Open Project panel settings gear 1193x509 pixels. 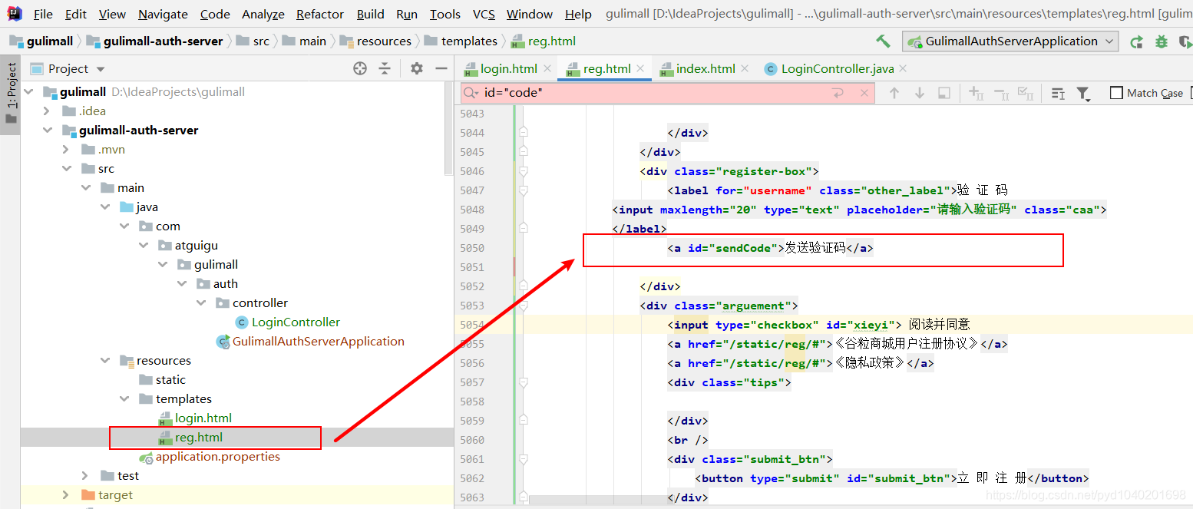(417, 68)
